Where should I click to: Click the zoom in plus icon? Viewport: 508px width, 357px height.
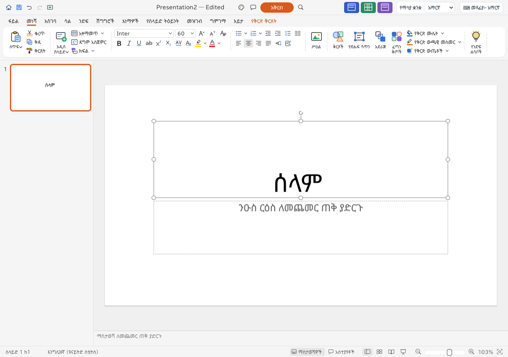(471, 352)
